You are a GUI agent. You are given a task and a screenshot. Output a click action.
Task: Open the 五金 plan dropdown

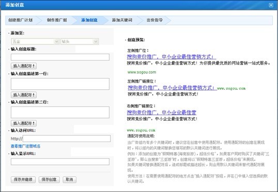coord(35,42)
